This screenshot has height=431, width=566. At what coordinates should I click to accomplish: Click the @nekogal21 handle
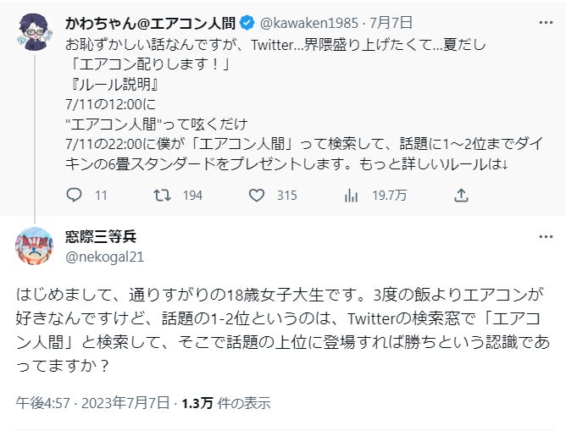point(104,255)
